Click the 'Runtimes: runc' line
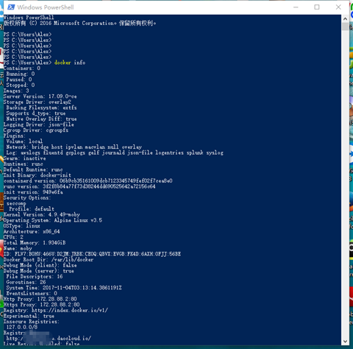353x349 pixels. pyautogui.click(x=24, y=164)
